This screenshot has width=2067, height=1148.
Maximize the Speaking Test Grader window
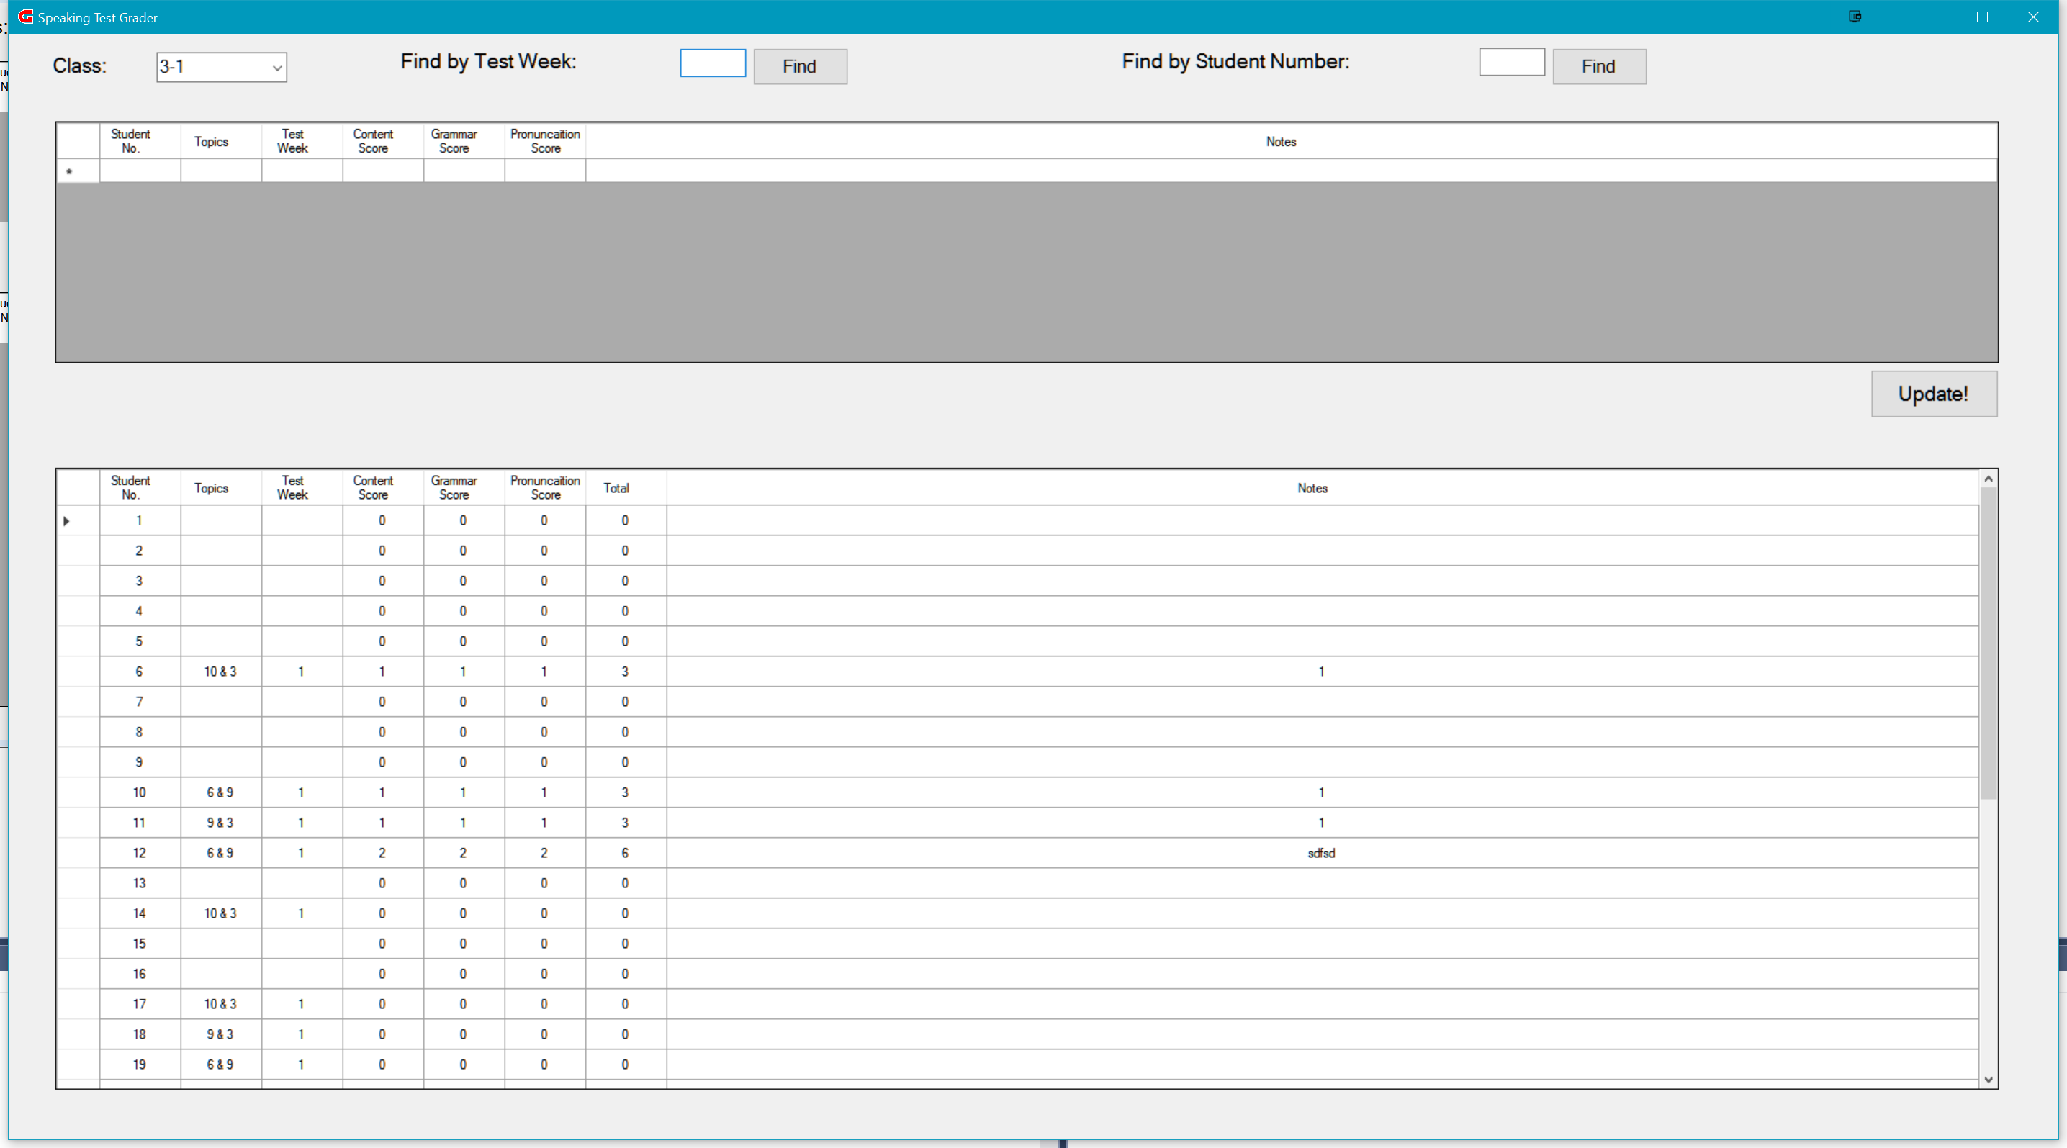point(1981,17)
